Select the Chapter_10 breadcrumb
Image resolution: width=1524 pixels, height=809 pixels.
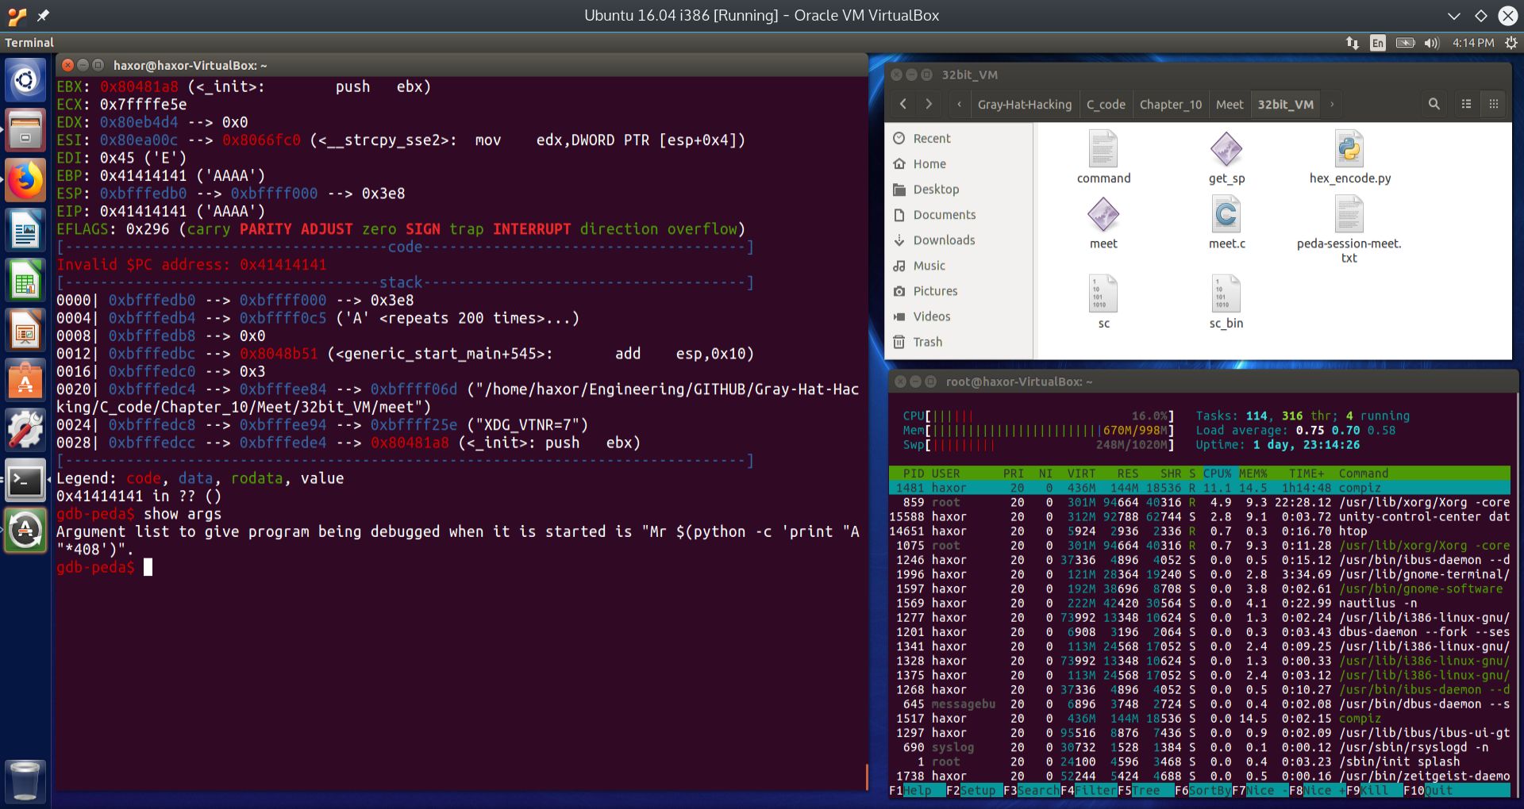tap(1169, 104)
